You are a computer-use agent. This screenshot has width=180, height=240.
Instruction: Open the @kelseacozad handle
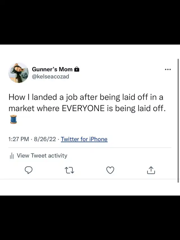50,77
